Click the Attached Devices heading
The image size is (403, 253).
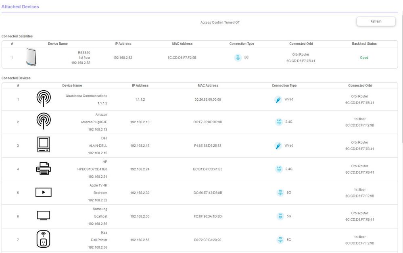point(20,7)
